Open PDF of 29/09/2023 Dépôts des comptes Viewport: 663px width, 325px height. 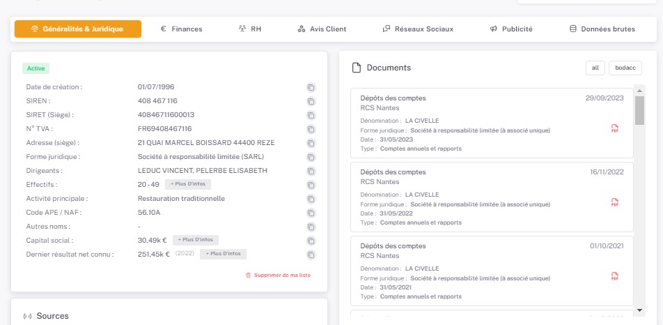point(615,128)
